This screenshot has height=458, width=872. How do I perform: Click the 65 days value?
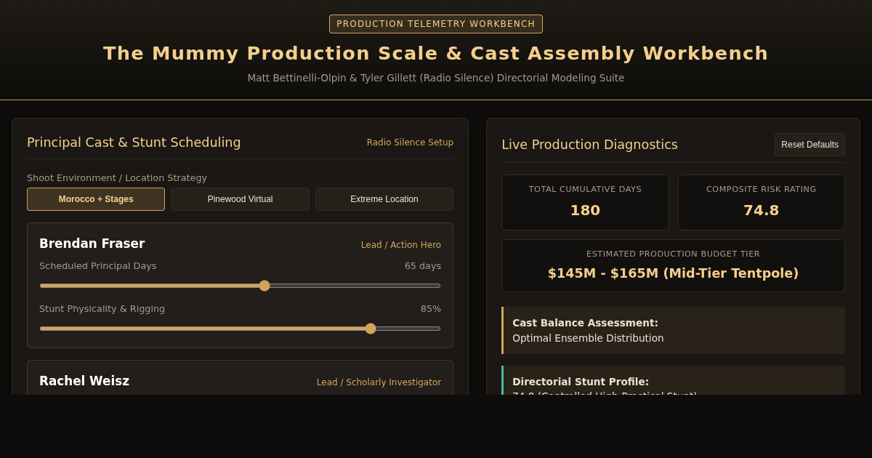[x=423, y=266]
